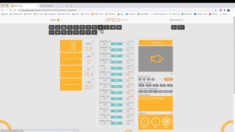
Task: Open the document page toolbar icon
Action: click(94, 27)
